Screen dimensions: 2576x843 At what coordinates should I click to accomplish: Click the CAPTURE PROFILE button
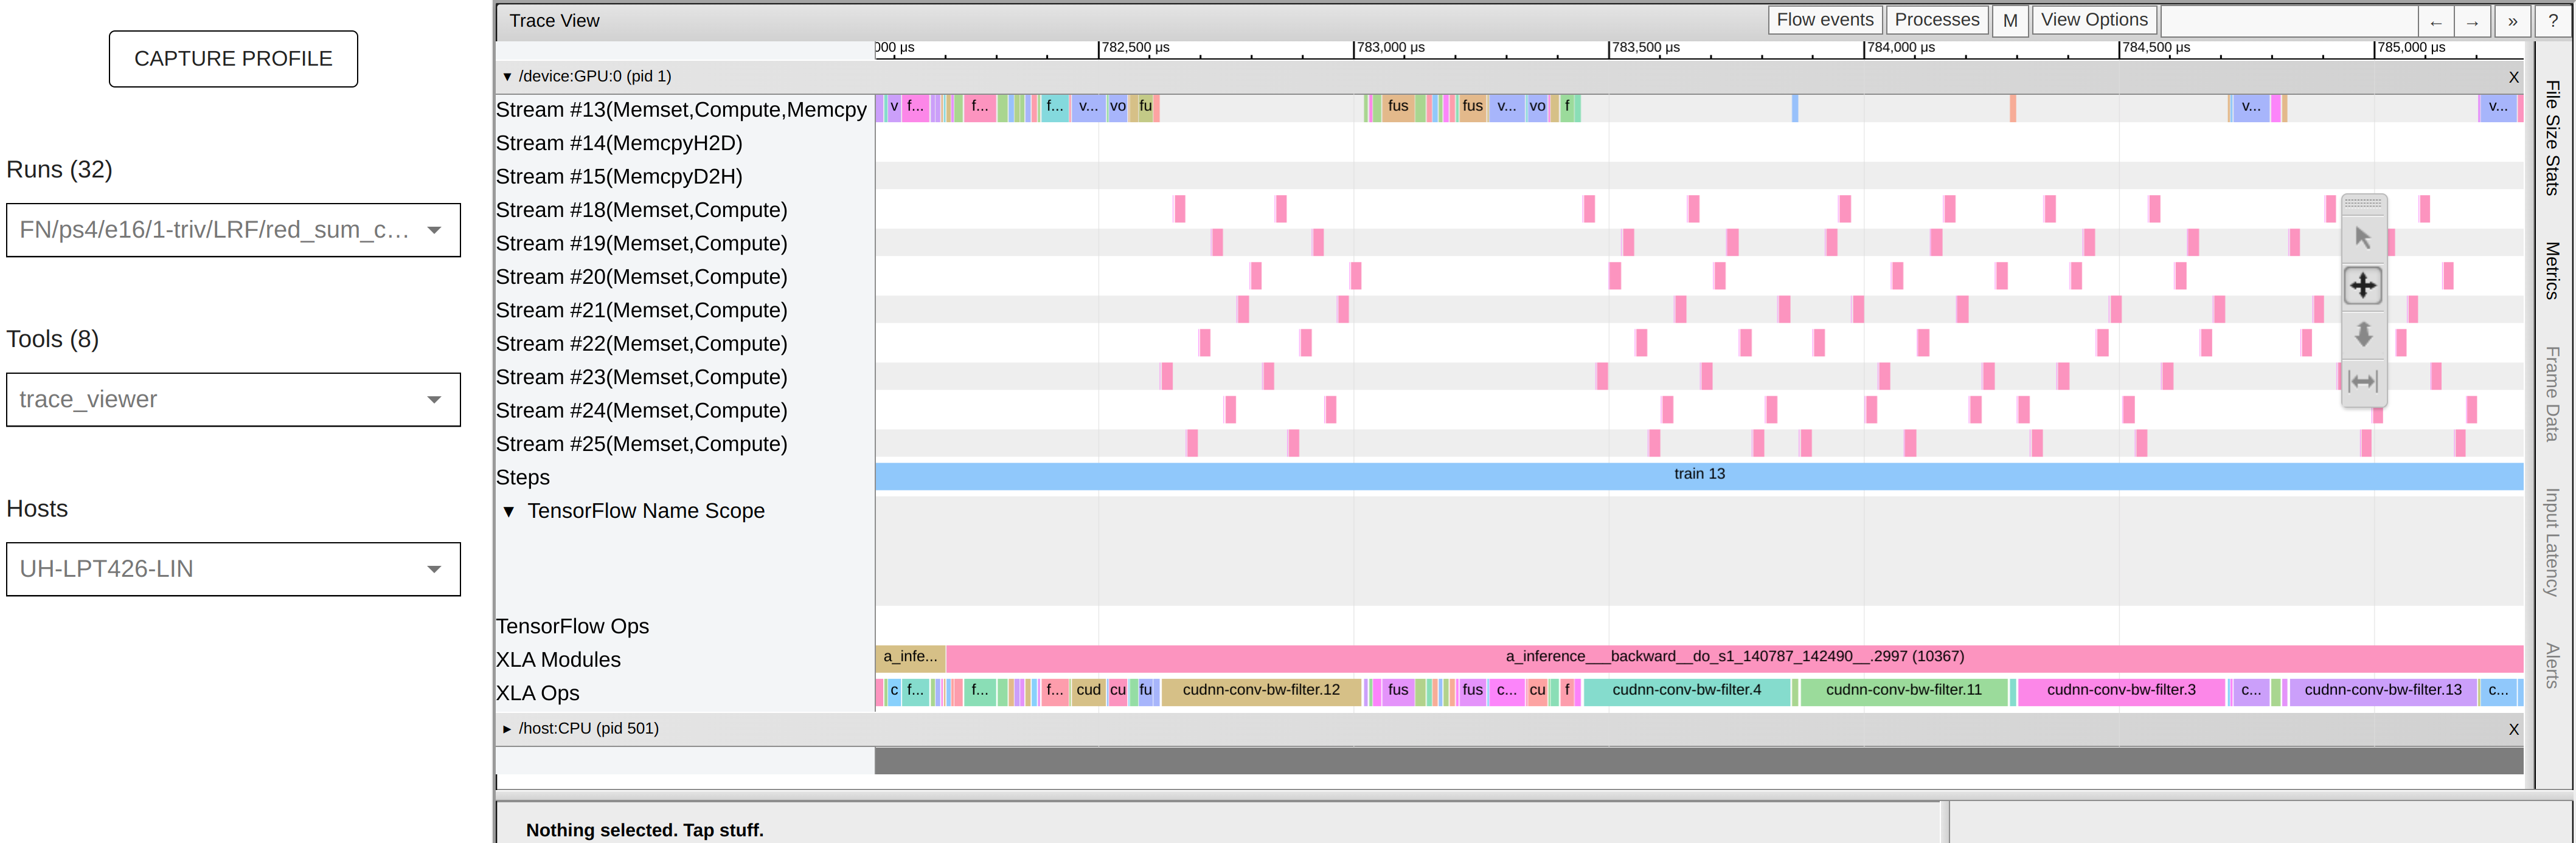click(x=233, y=59)
